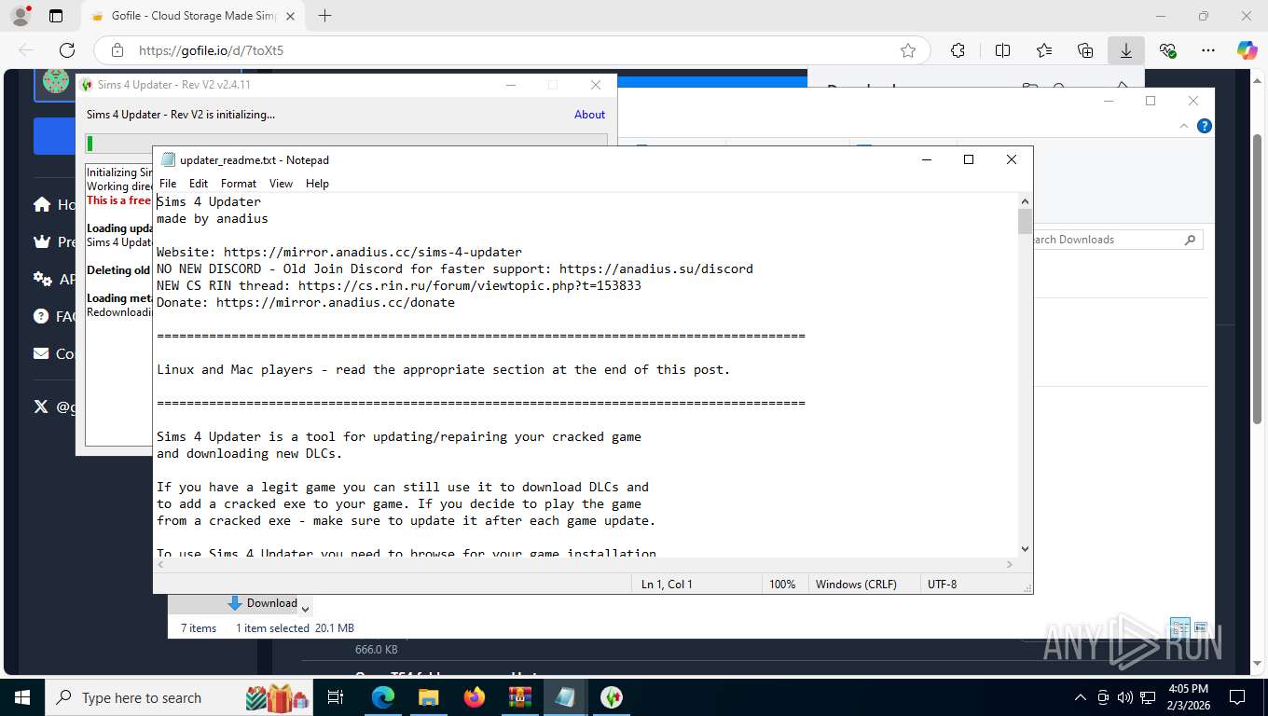Click the browser Back arrow
Viewport: 1268px width, 716px height.
click(x=26, y=50)
